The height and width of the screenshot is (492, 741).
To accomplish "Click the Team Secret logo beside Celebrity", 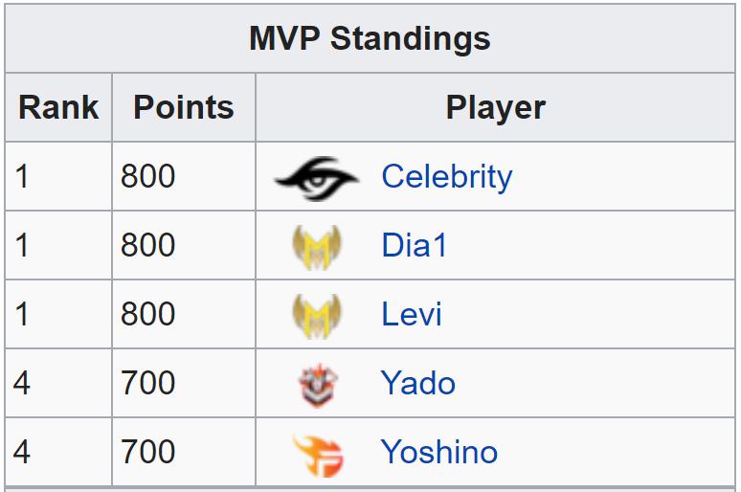I will tap(317, 178).
